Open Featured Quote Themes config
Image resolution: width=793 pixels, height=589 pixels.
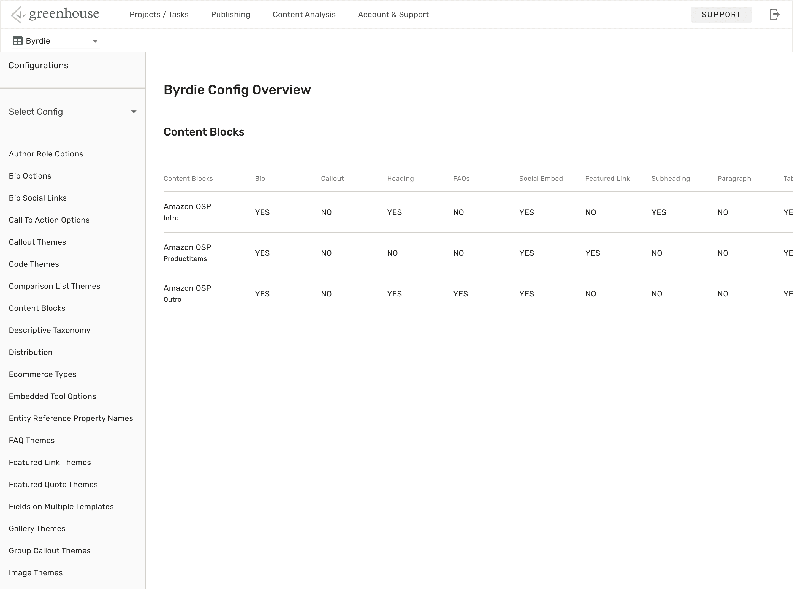click(x=53, y=485)
